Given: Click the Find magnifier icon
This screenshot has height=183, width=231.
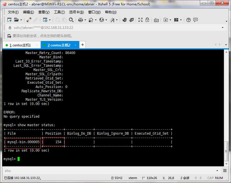Looking at the screenshot, I should tap(71, 20).
